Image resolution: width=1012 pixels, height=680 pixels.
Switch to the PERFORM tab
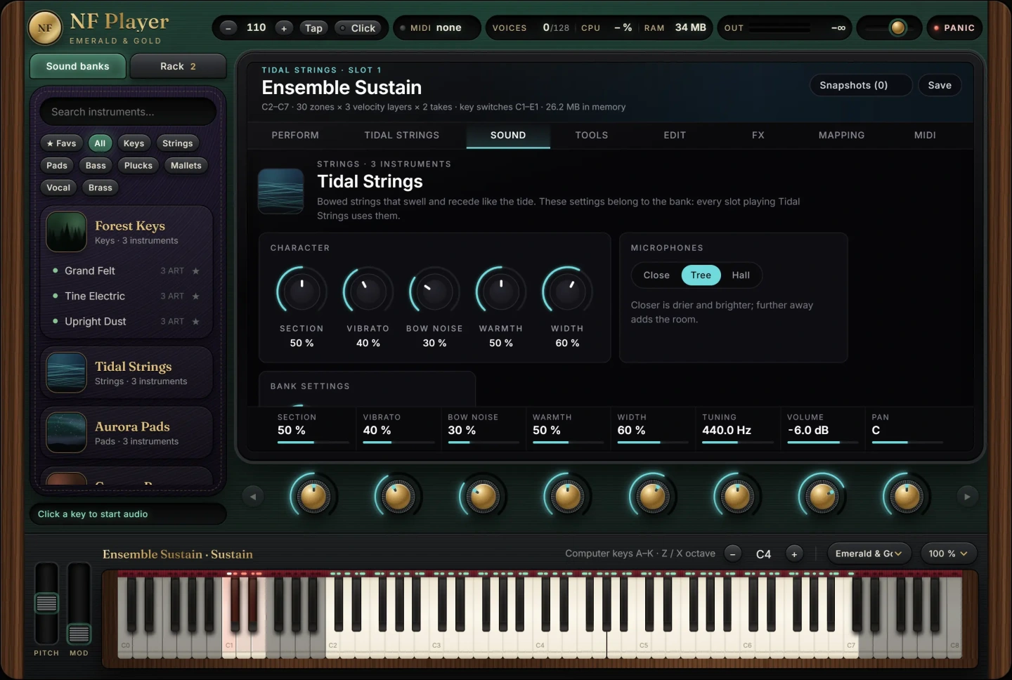(x=295, y=135)
